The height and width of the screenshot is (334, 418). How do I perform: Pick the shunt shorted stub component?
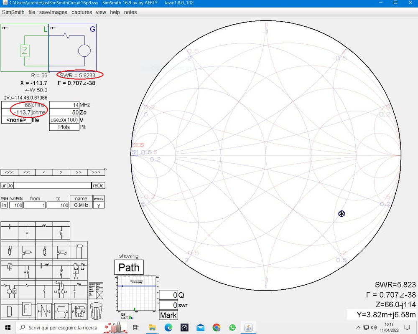44,250
